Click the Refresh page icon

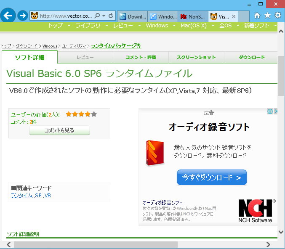111,16
